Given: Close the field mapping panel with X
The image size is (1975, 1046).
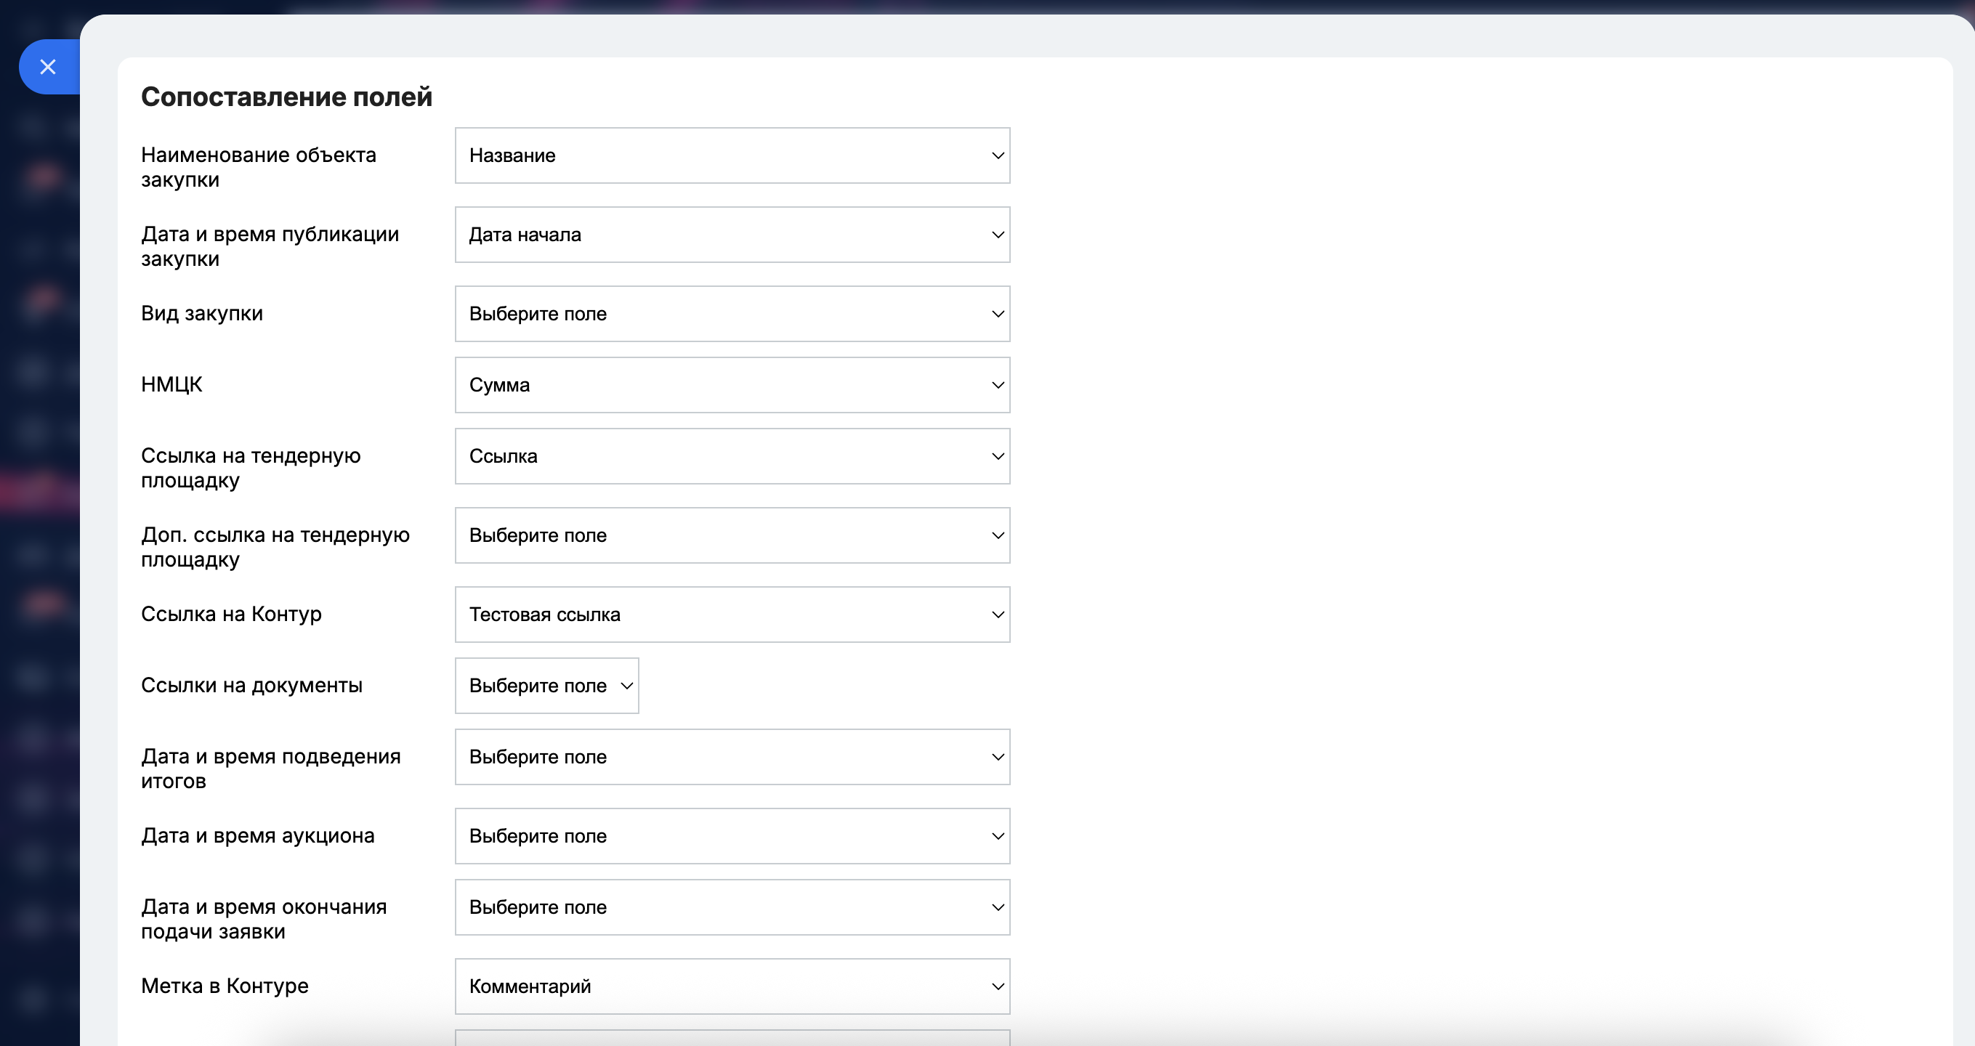Looking at the screenshot, I should point(48,68).
